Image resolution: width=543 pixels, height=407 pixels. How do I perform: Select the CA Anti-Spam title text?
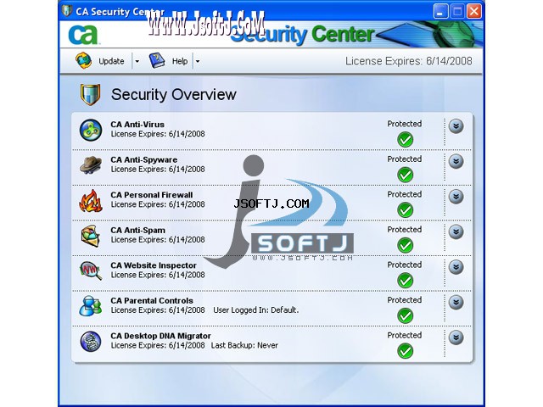pos(137,231)
